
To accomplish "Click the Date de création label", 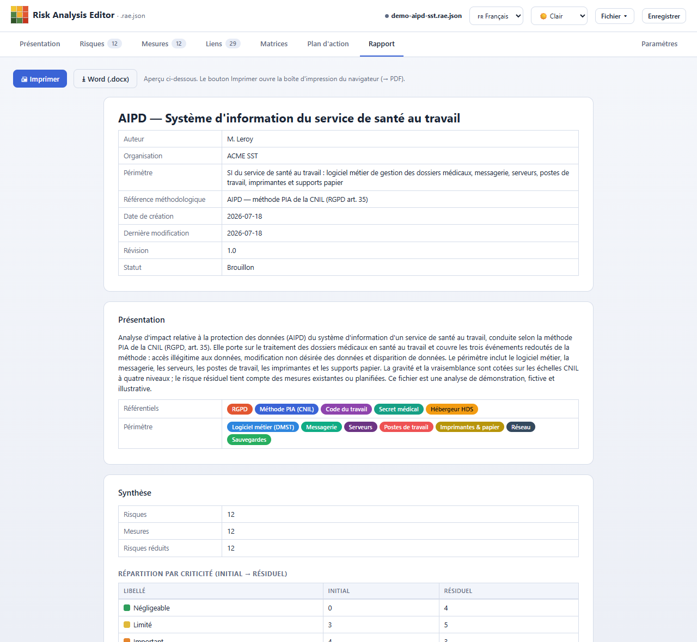I will 149,216.
